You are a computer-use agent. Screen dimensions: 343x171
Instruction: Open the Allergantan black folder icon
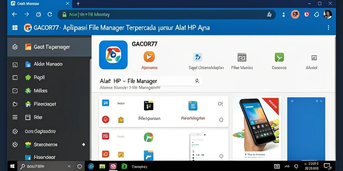[148, 106]
